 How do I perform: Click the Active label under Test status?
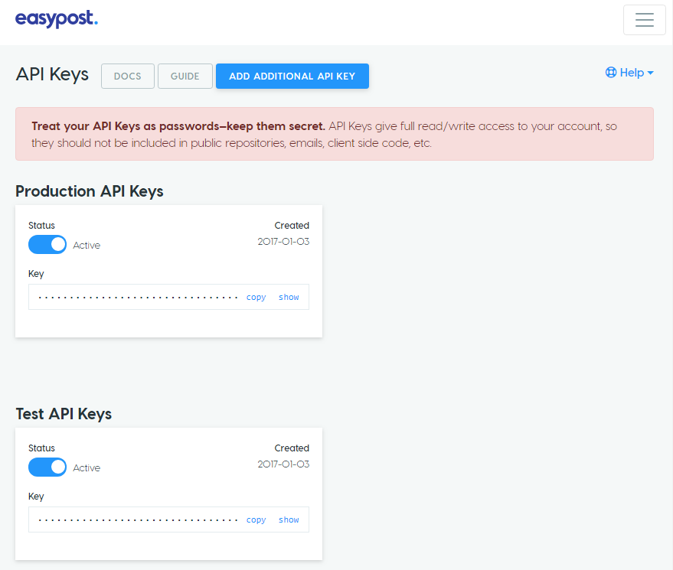[87, 468]
